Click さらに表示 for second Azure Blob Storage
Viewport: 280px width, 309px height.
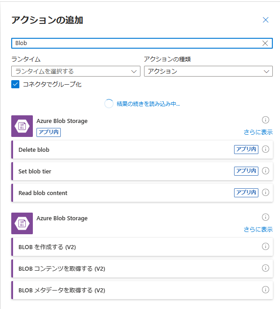258,229
